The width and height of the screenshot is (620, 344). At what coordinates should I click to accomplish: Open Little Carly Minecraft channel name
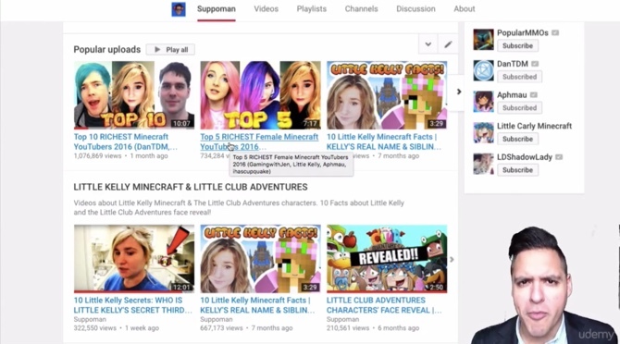point(534,126)
